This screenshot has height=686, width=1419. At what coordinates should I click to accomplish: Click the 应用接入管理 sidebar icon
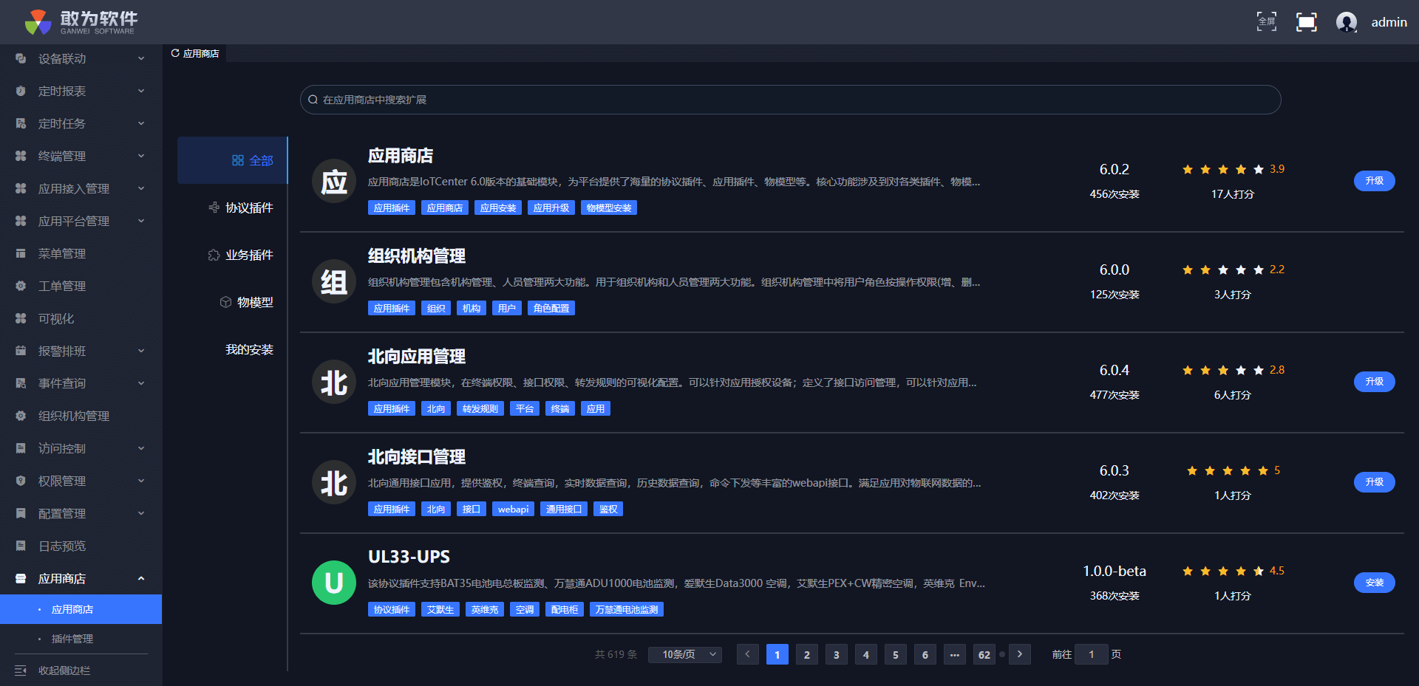click(21, 188)
